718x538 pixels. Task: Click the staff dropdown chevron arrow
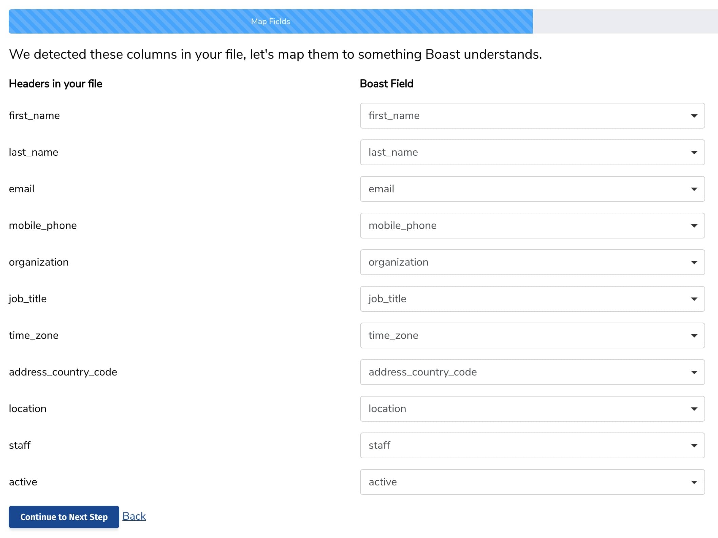694,445
